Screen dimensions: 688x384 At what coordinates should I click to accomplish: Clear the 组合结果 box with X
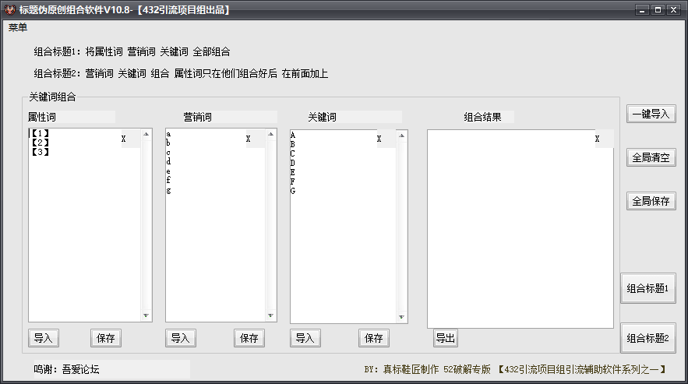tap(597, 139)
